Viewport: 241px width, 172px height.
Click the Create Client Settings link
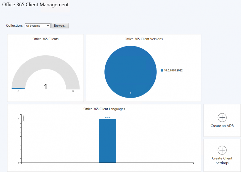pos(222,161)
